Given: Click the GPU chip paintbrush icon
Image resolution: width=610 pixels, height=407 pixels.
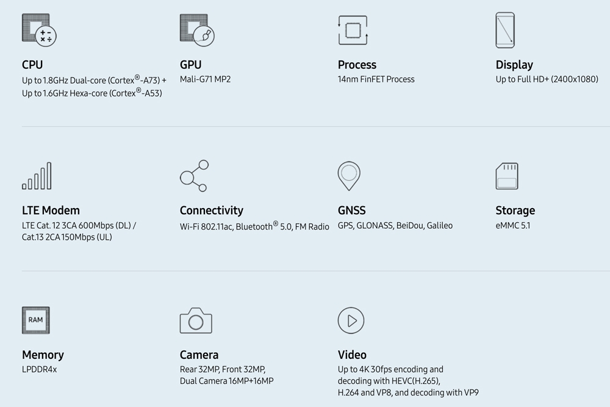Looking at the screenshot, I should pyautogui.click(x=197, y=29).
